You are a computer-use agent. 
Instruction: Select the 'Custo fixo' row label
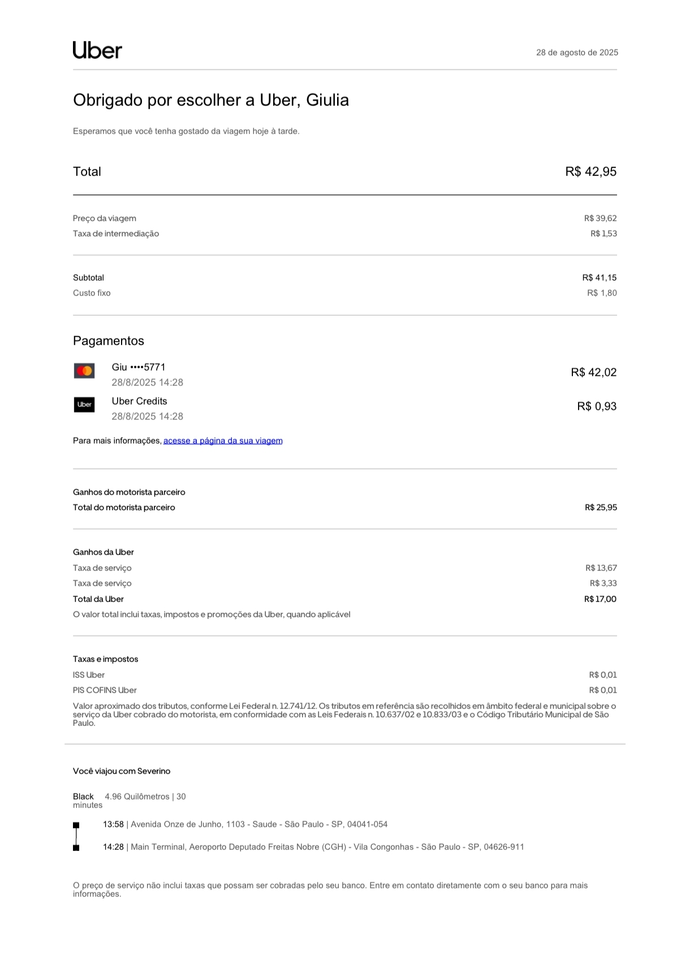click(x=92, y=293)
